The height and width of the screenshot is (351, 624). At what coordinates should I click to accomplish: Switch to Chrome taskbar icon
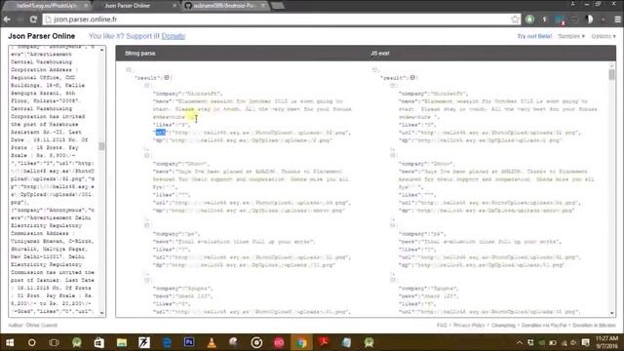(x=301, y=342)
